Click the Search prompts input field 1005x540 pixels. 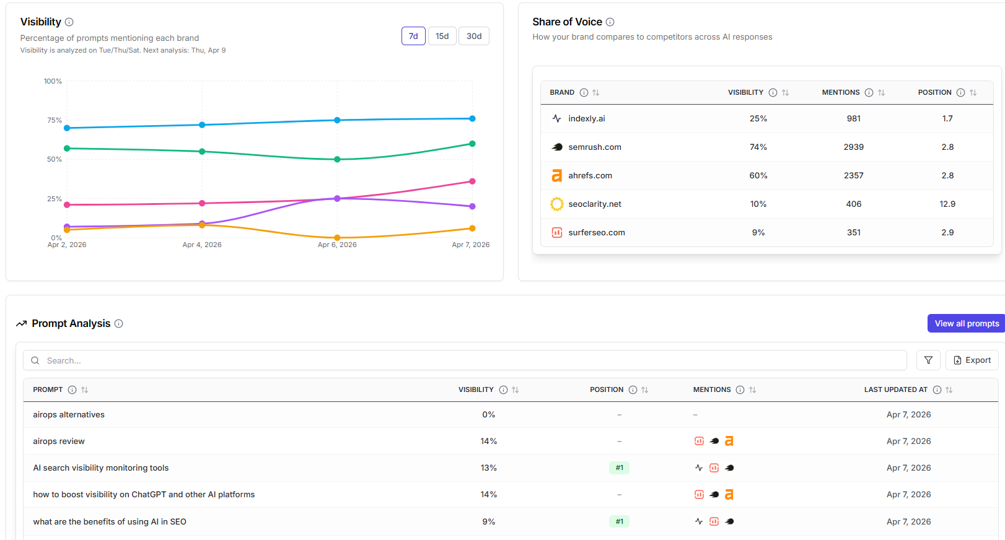pos(465,360)
